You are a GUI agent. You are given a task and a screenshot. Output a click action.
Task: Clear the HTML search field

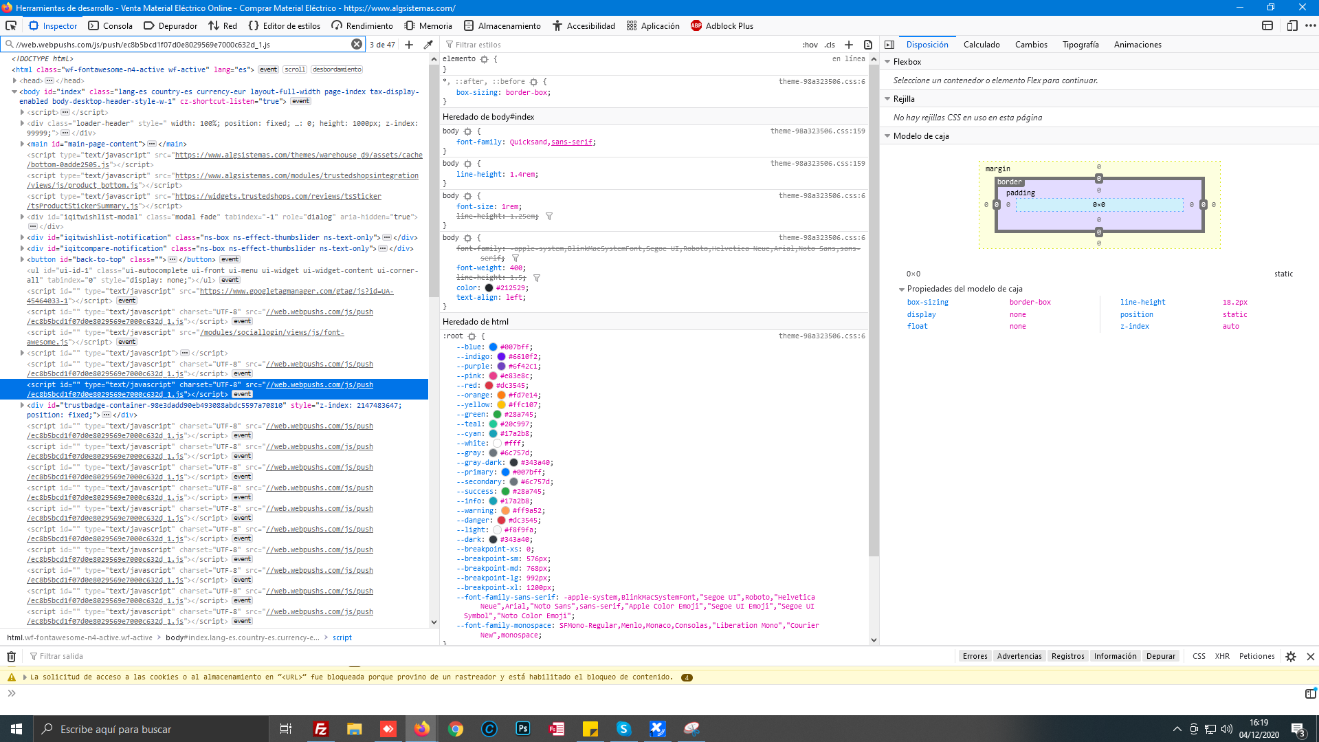pos(357,44)
